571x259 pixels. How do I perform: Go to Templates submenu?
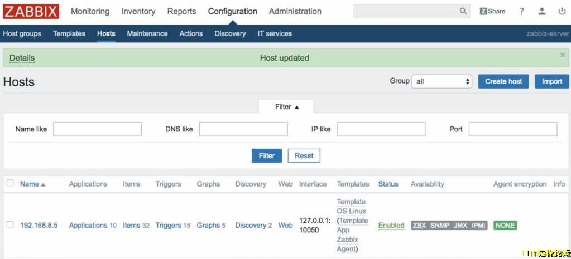(69, 34)
